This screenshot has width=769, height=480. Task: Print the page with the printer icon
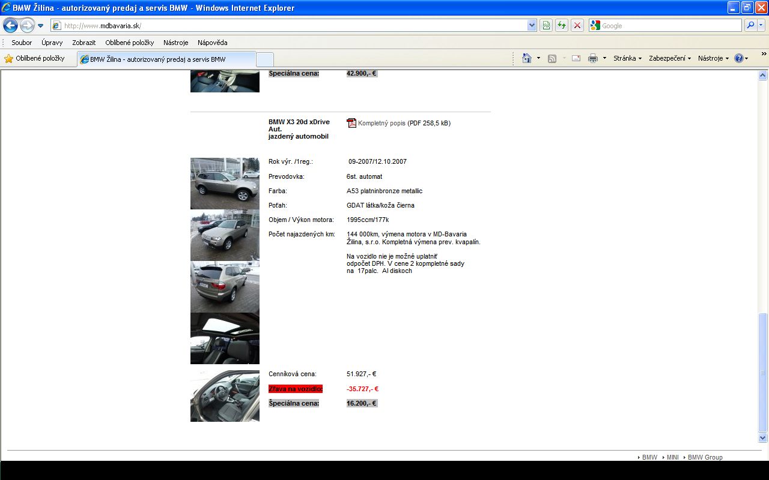click(593, 58)
